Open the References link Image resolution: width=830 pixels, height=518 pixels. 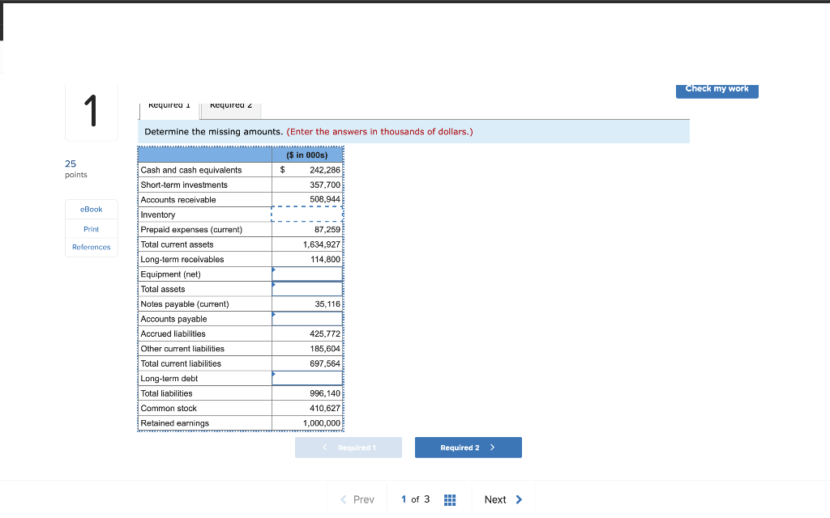click(91, 247)
